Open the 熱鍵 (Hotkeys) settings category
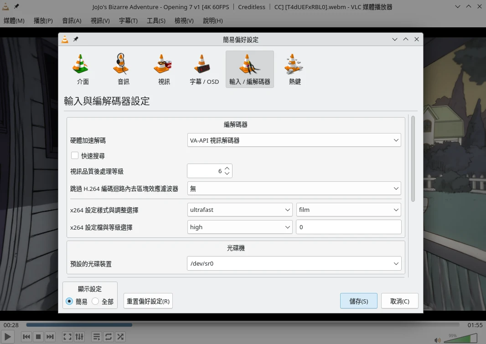Screen dimensions: 486x344 [295, 69]
